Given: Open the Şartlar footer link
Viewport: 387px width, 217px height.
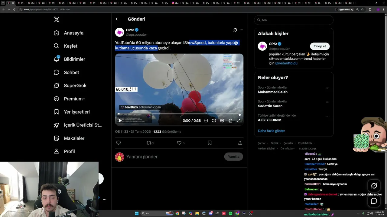Looking at the screenshot, I should point(262,143).
